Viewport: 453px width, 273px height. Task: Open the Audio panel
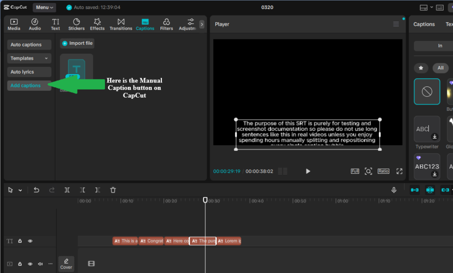35,24
